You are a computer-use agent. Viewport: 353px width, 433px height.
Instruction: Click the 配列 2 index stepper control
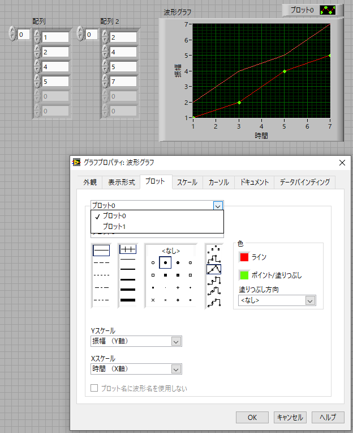(80, 35)
